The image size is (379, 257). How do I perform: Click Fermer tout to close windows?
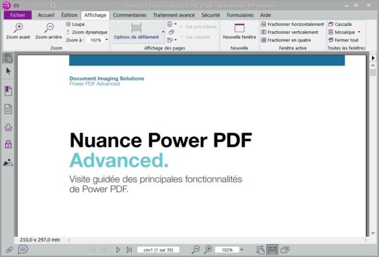click(x=343, y=40)
